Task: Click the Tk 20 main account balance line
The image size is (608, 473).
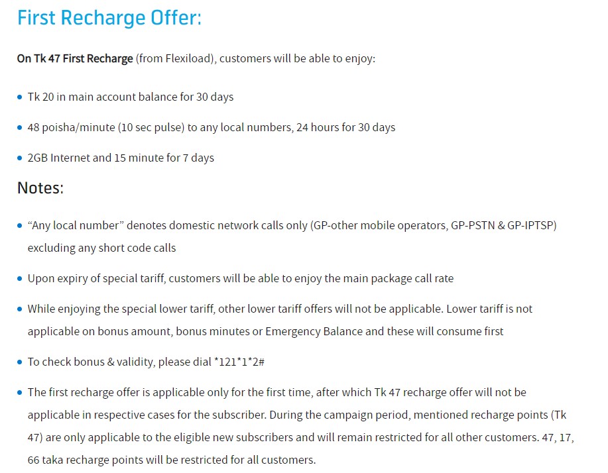Action: tap(130, 97)
